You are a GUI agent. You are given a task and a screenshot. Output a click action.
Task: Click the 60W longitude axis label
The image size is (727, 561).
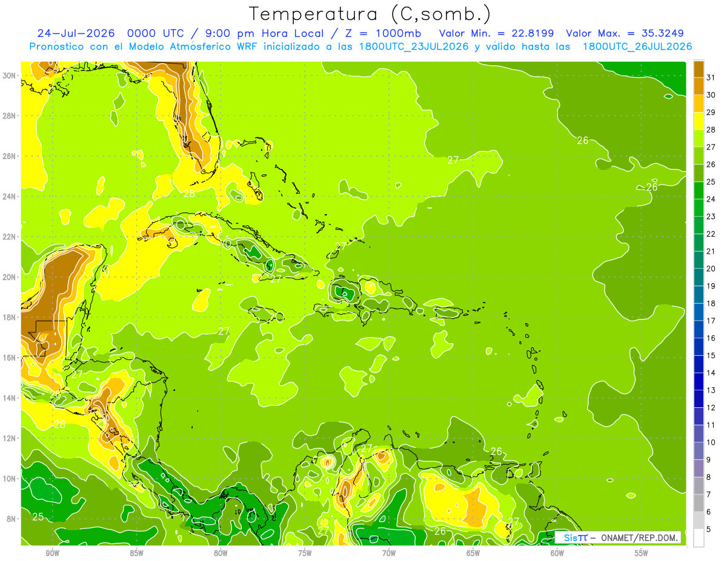coord(557,553)
